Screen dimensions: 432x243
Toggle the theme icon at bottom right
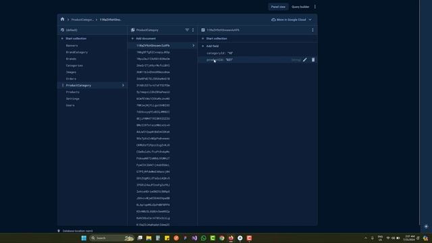pos(426,227)
